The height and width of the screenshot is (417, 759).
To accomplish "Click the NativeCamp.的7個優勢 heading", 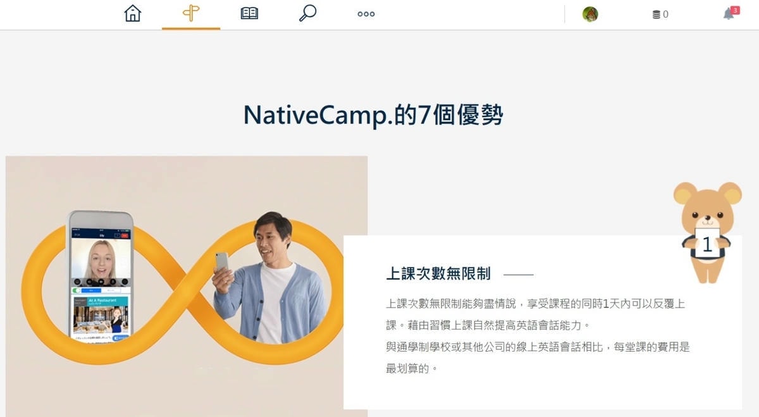I will click(373, 115).
